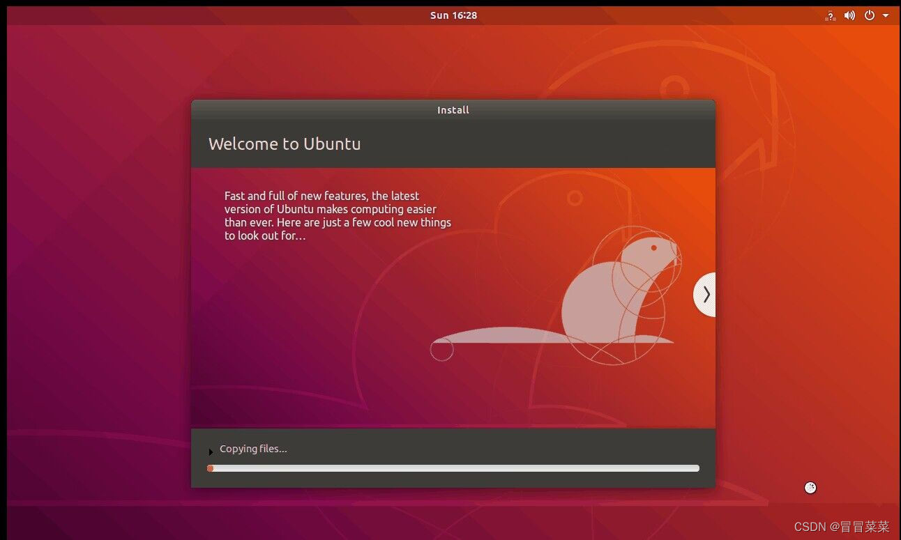Advance slideshow with the next arrow button
The height and width of the screenshot is (540, 901).
click(x=705, y=295)
